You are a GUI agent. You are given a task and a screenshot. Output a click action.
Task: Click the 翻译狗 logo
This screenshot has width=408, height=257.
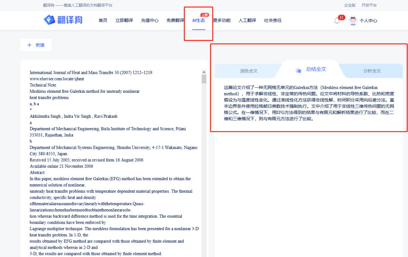pos(63,20)
